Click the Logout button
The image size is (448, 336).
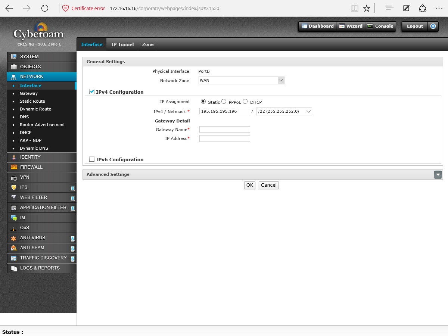coord(415,26)
